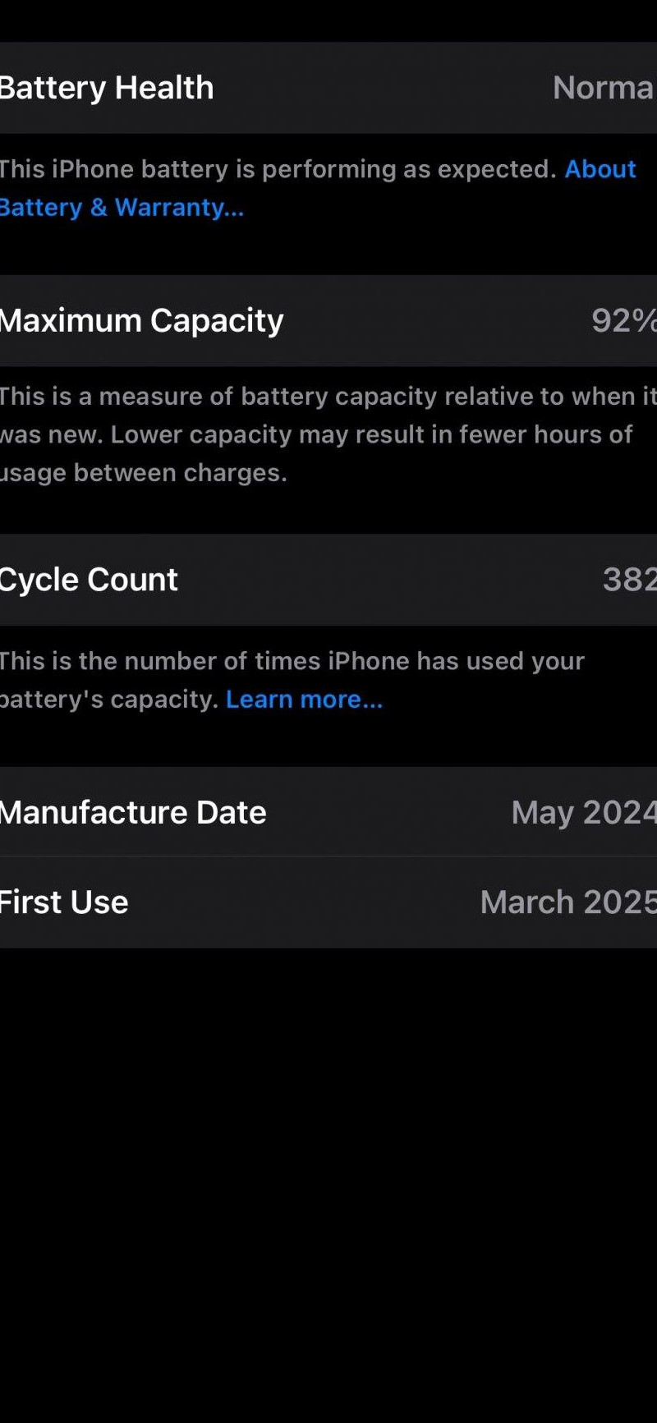This screenshot has height=1423, width=657.
Task: Tap the March 2025 first use value
Action: [567, 902]
